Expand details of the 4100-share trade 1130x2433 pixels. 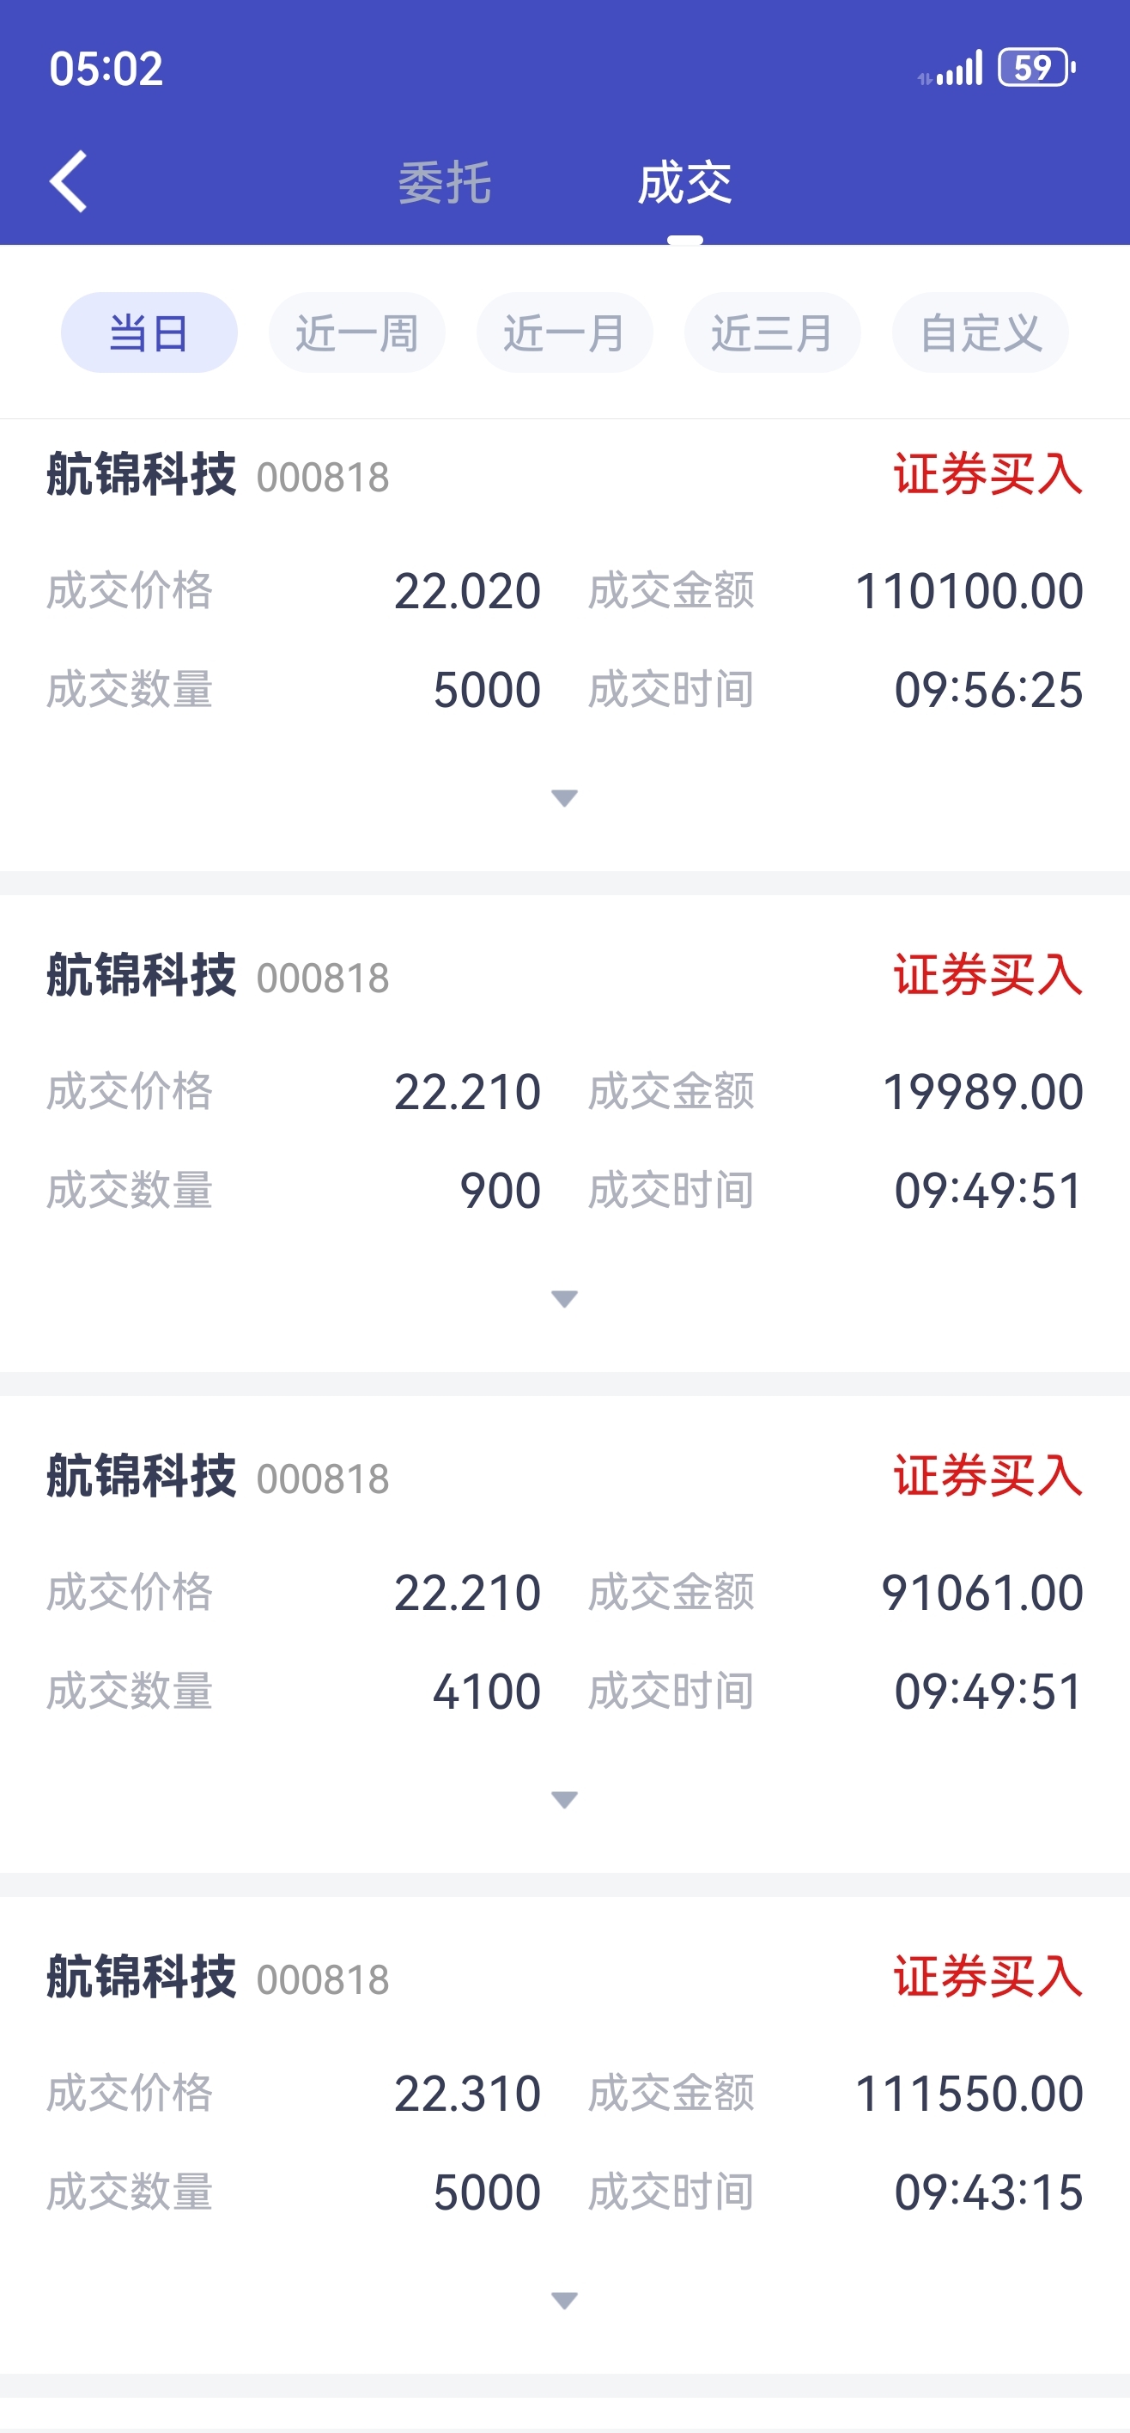(x=564, y=1800)
